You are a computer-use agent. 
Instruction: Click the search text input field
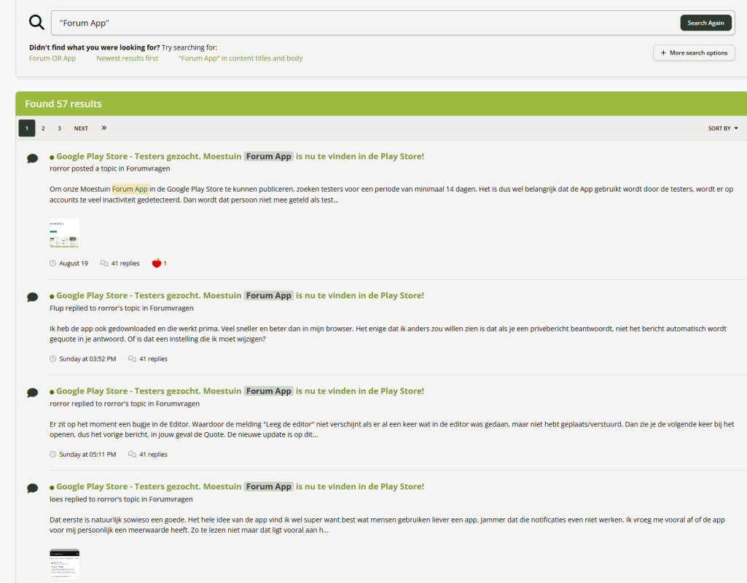(364, 23)
